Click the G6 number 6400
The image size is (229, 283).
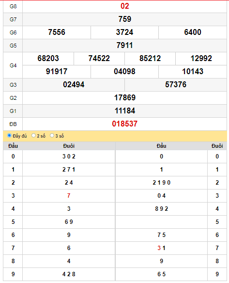193,32
